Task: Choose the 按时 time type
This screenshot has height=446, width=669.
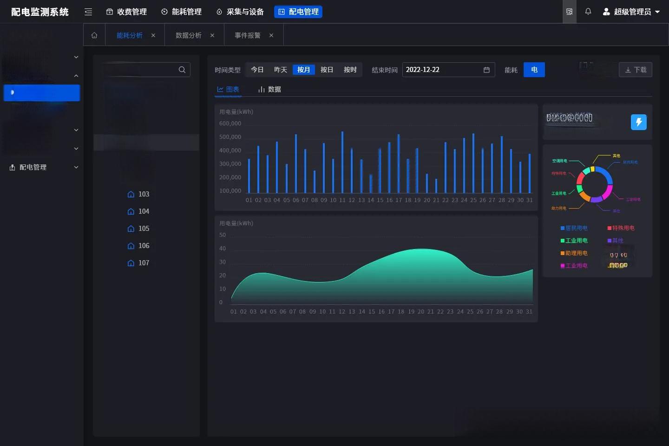Action: point(350,70)
